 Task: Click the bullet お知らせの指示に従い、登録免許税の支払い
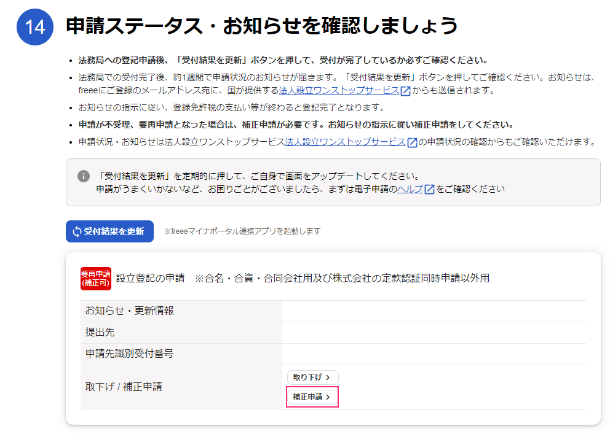point(232,107)
